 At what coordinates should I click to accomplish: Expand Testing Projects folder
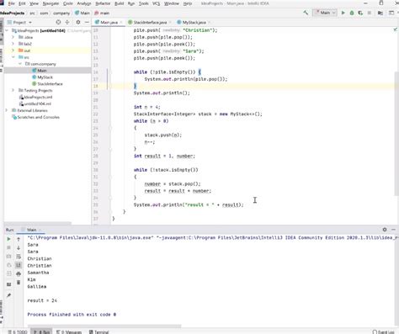[x=13, y=90]
